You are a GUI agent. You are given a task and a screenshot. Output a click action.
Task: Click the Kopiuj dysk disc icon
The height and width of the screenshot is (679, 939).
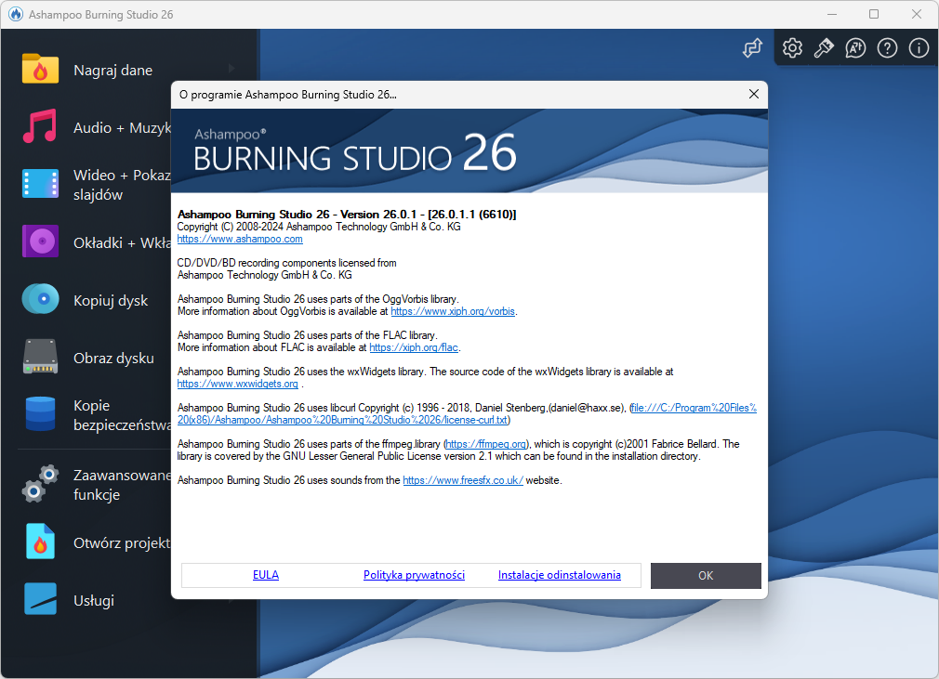(x=40, y=298)
